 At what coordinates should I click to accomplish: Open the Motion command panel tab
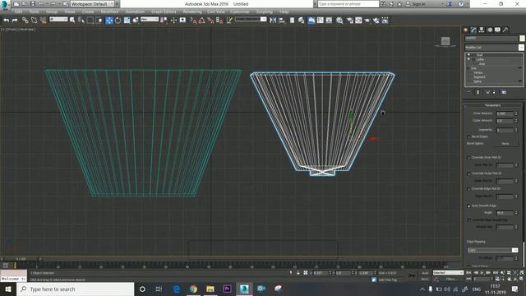click(490, 30)
